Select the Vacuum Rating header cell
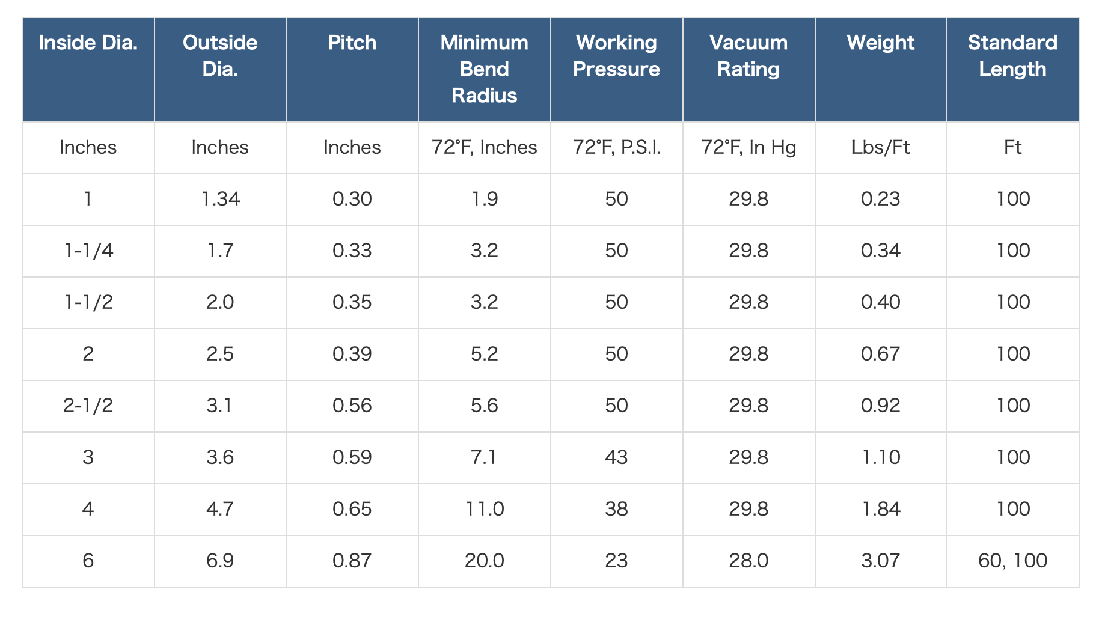This screenshot has width=1105, height=625. click(x=748, y=56)
